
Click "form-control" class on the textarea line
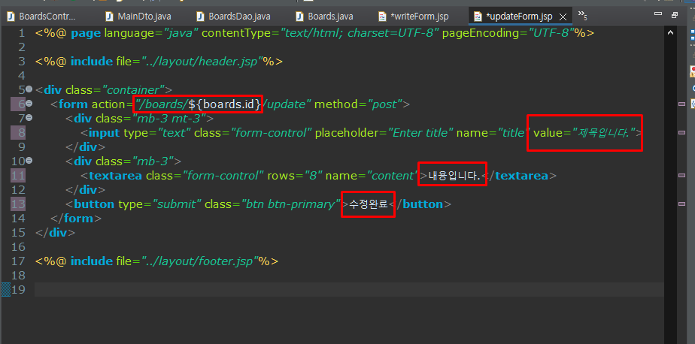coord(222,176)
